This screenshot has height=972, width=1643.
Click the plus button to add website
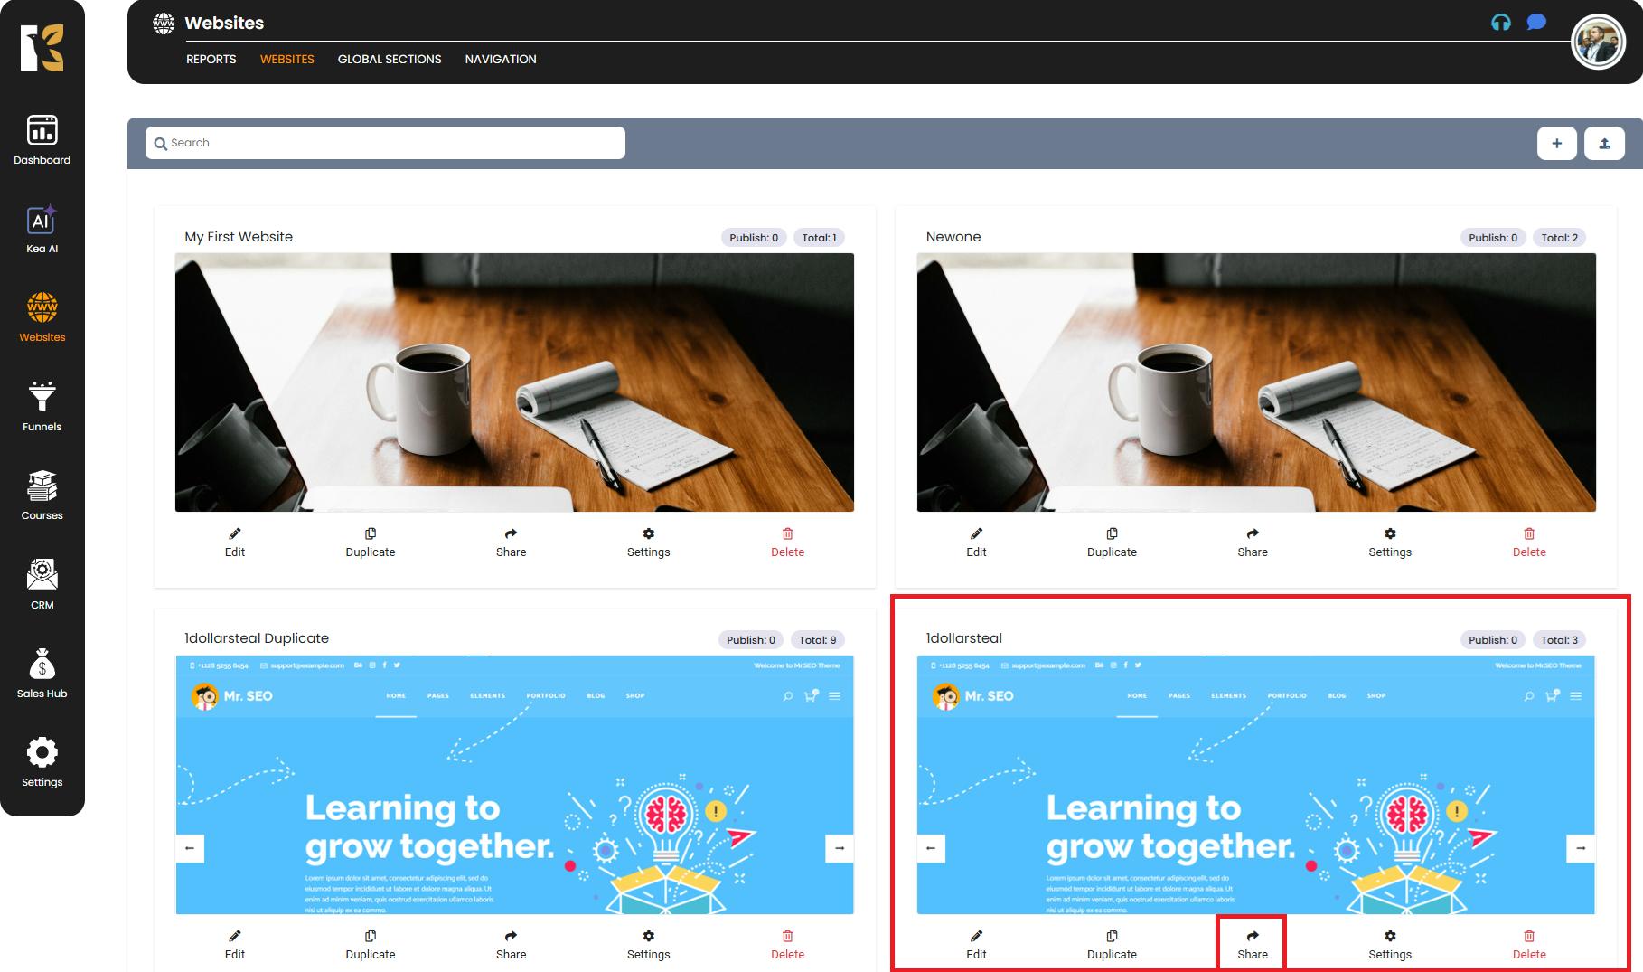tap(1556, 143)
